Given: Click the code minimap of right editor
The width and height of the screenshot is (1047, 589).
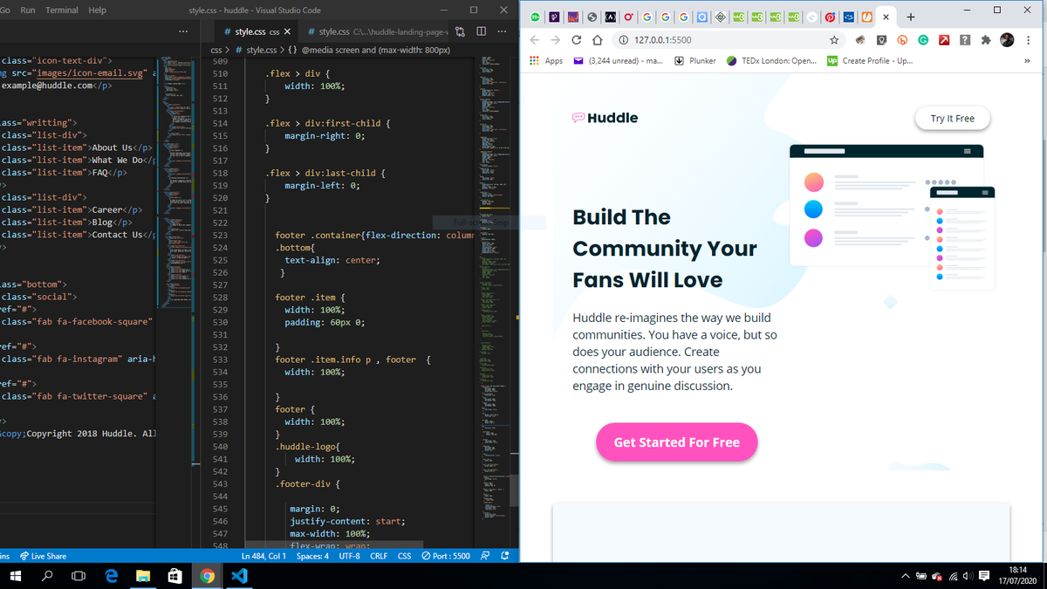Looking at the screenshot, I should pos(494,301).
